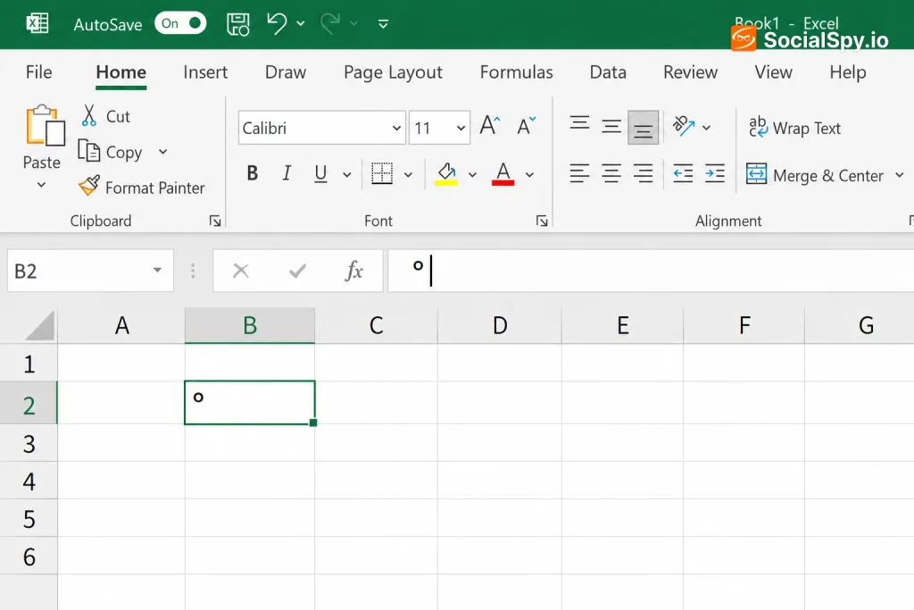Open the Undo history dropdown arrow
914x610 pixels.
301,23
